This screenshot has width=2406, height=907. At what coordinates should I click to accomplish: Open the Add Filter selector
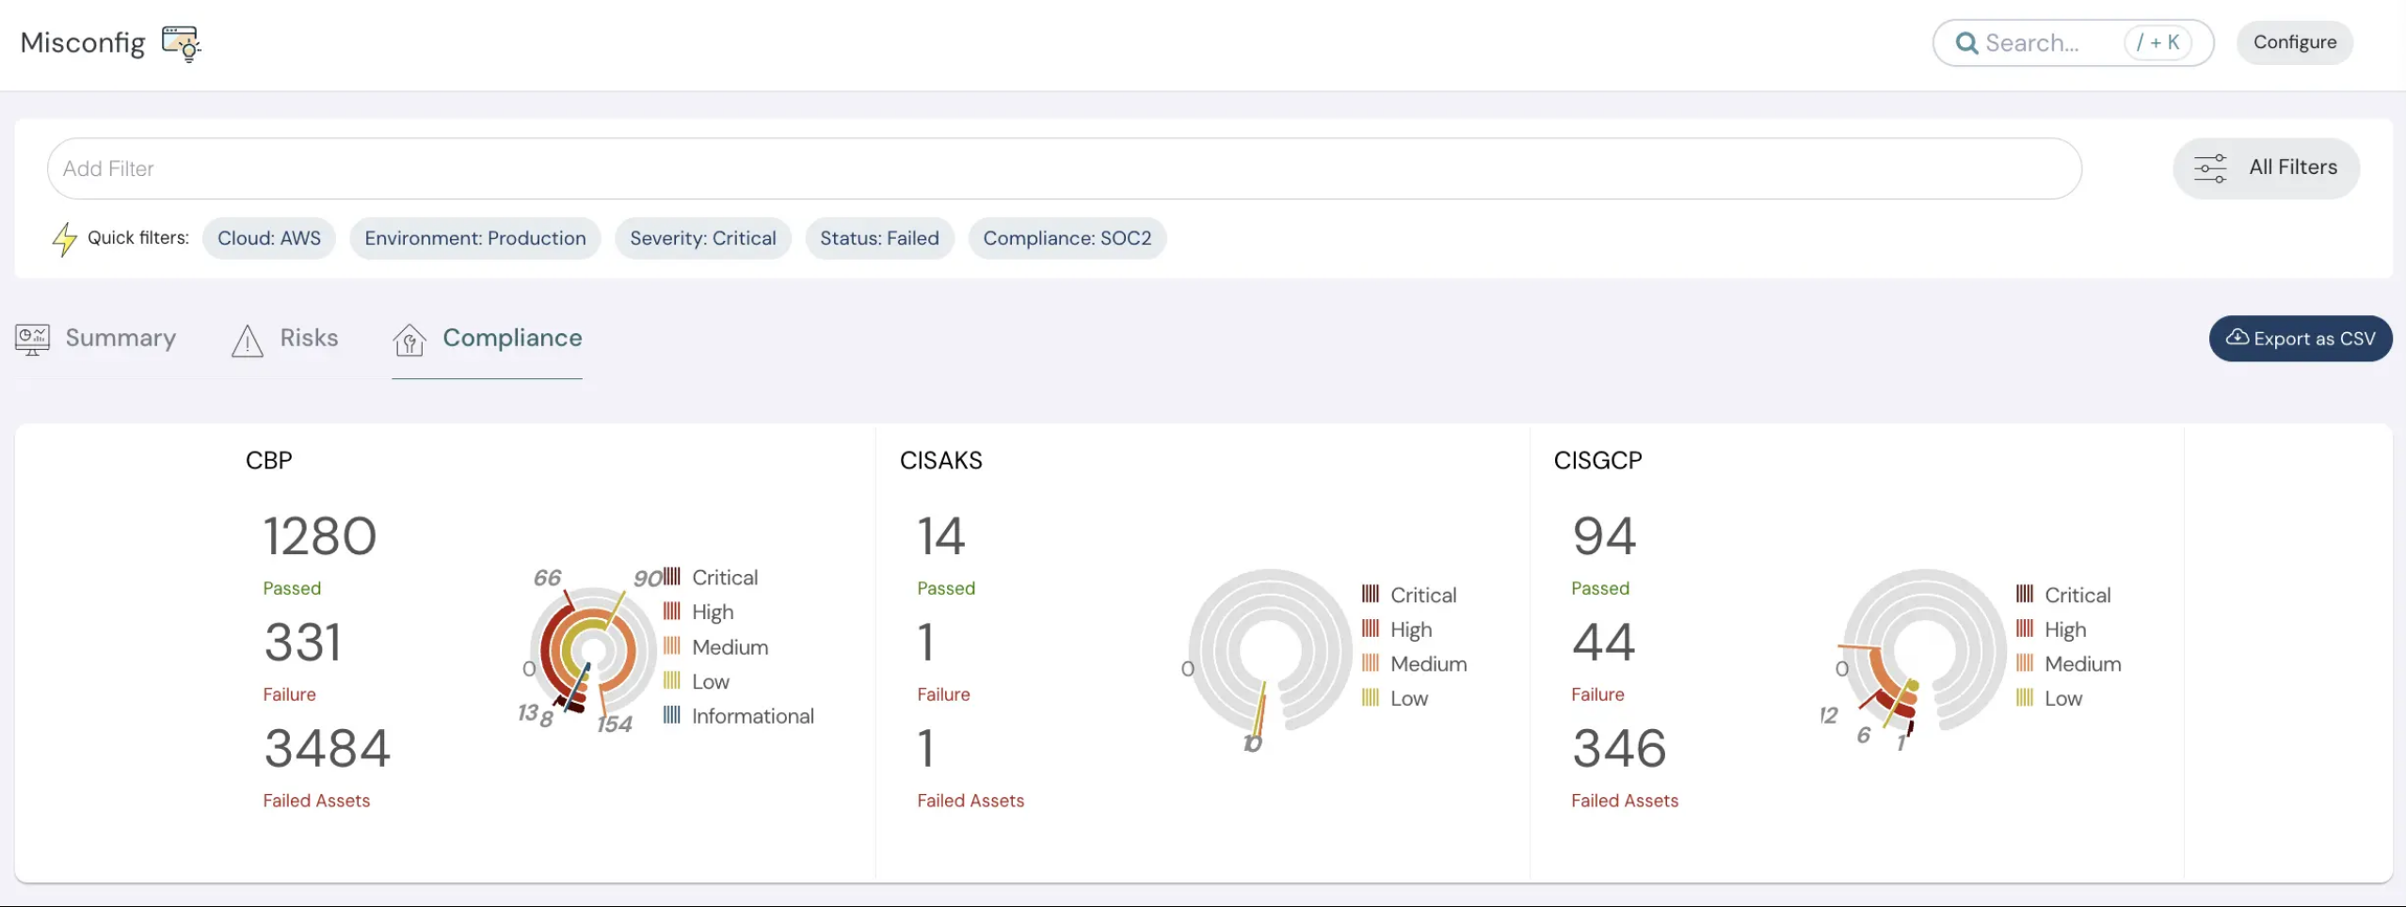tap(377, 168)
